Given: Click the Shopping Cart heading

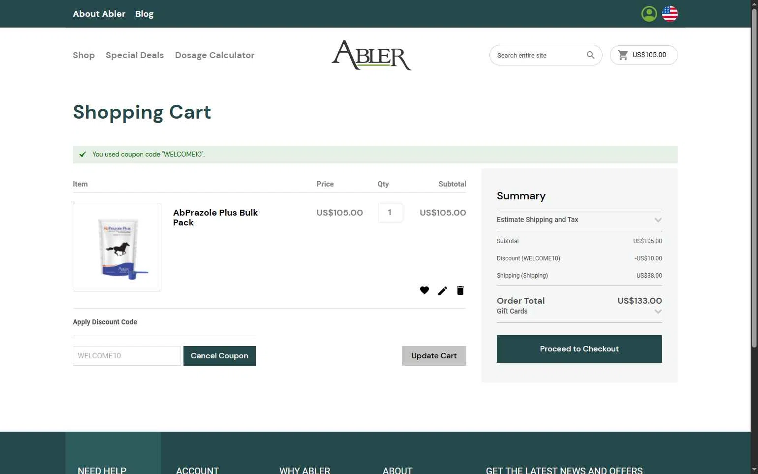Looking at the screenshot, I should pos(142,112).
